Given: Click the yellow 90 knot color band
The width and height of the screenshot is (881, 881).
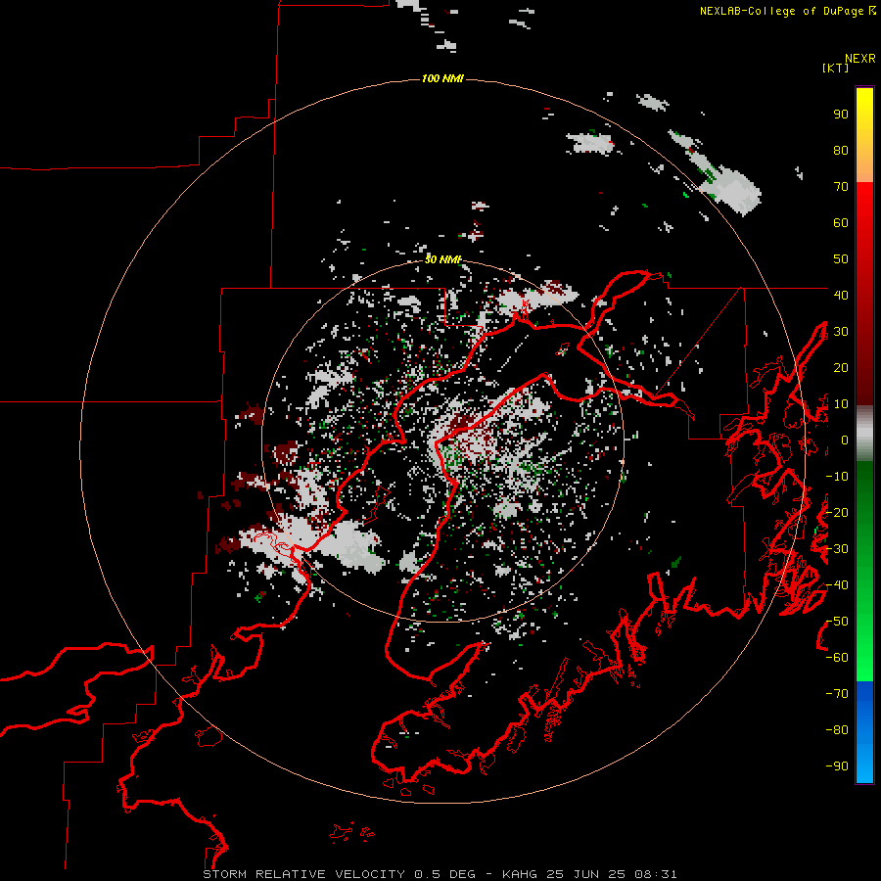Looking at the screenshot, I should (x=864, y=115).
